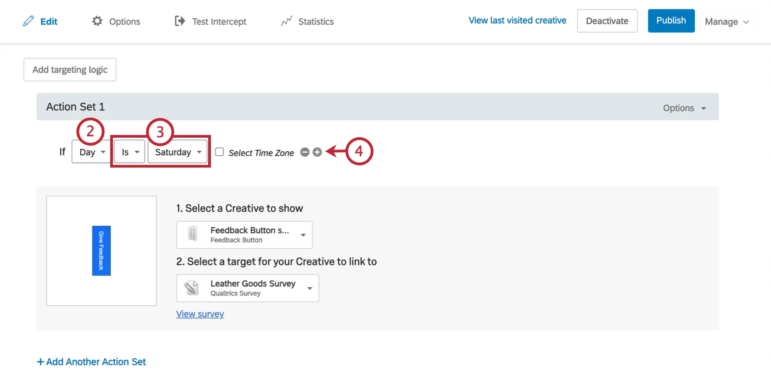The image size is (771, 385).
Task: Click the Test Intercept arrow icon
Action: click(x=180, y=21)
